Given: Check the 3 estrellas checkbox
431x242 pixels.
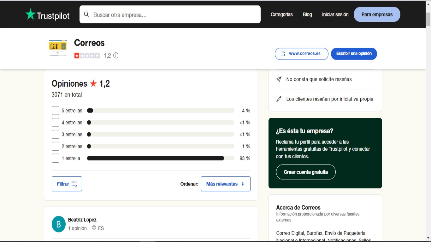Looking at the screenshot, I should (56, 135).
